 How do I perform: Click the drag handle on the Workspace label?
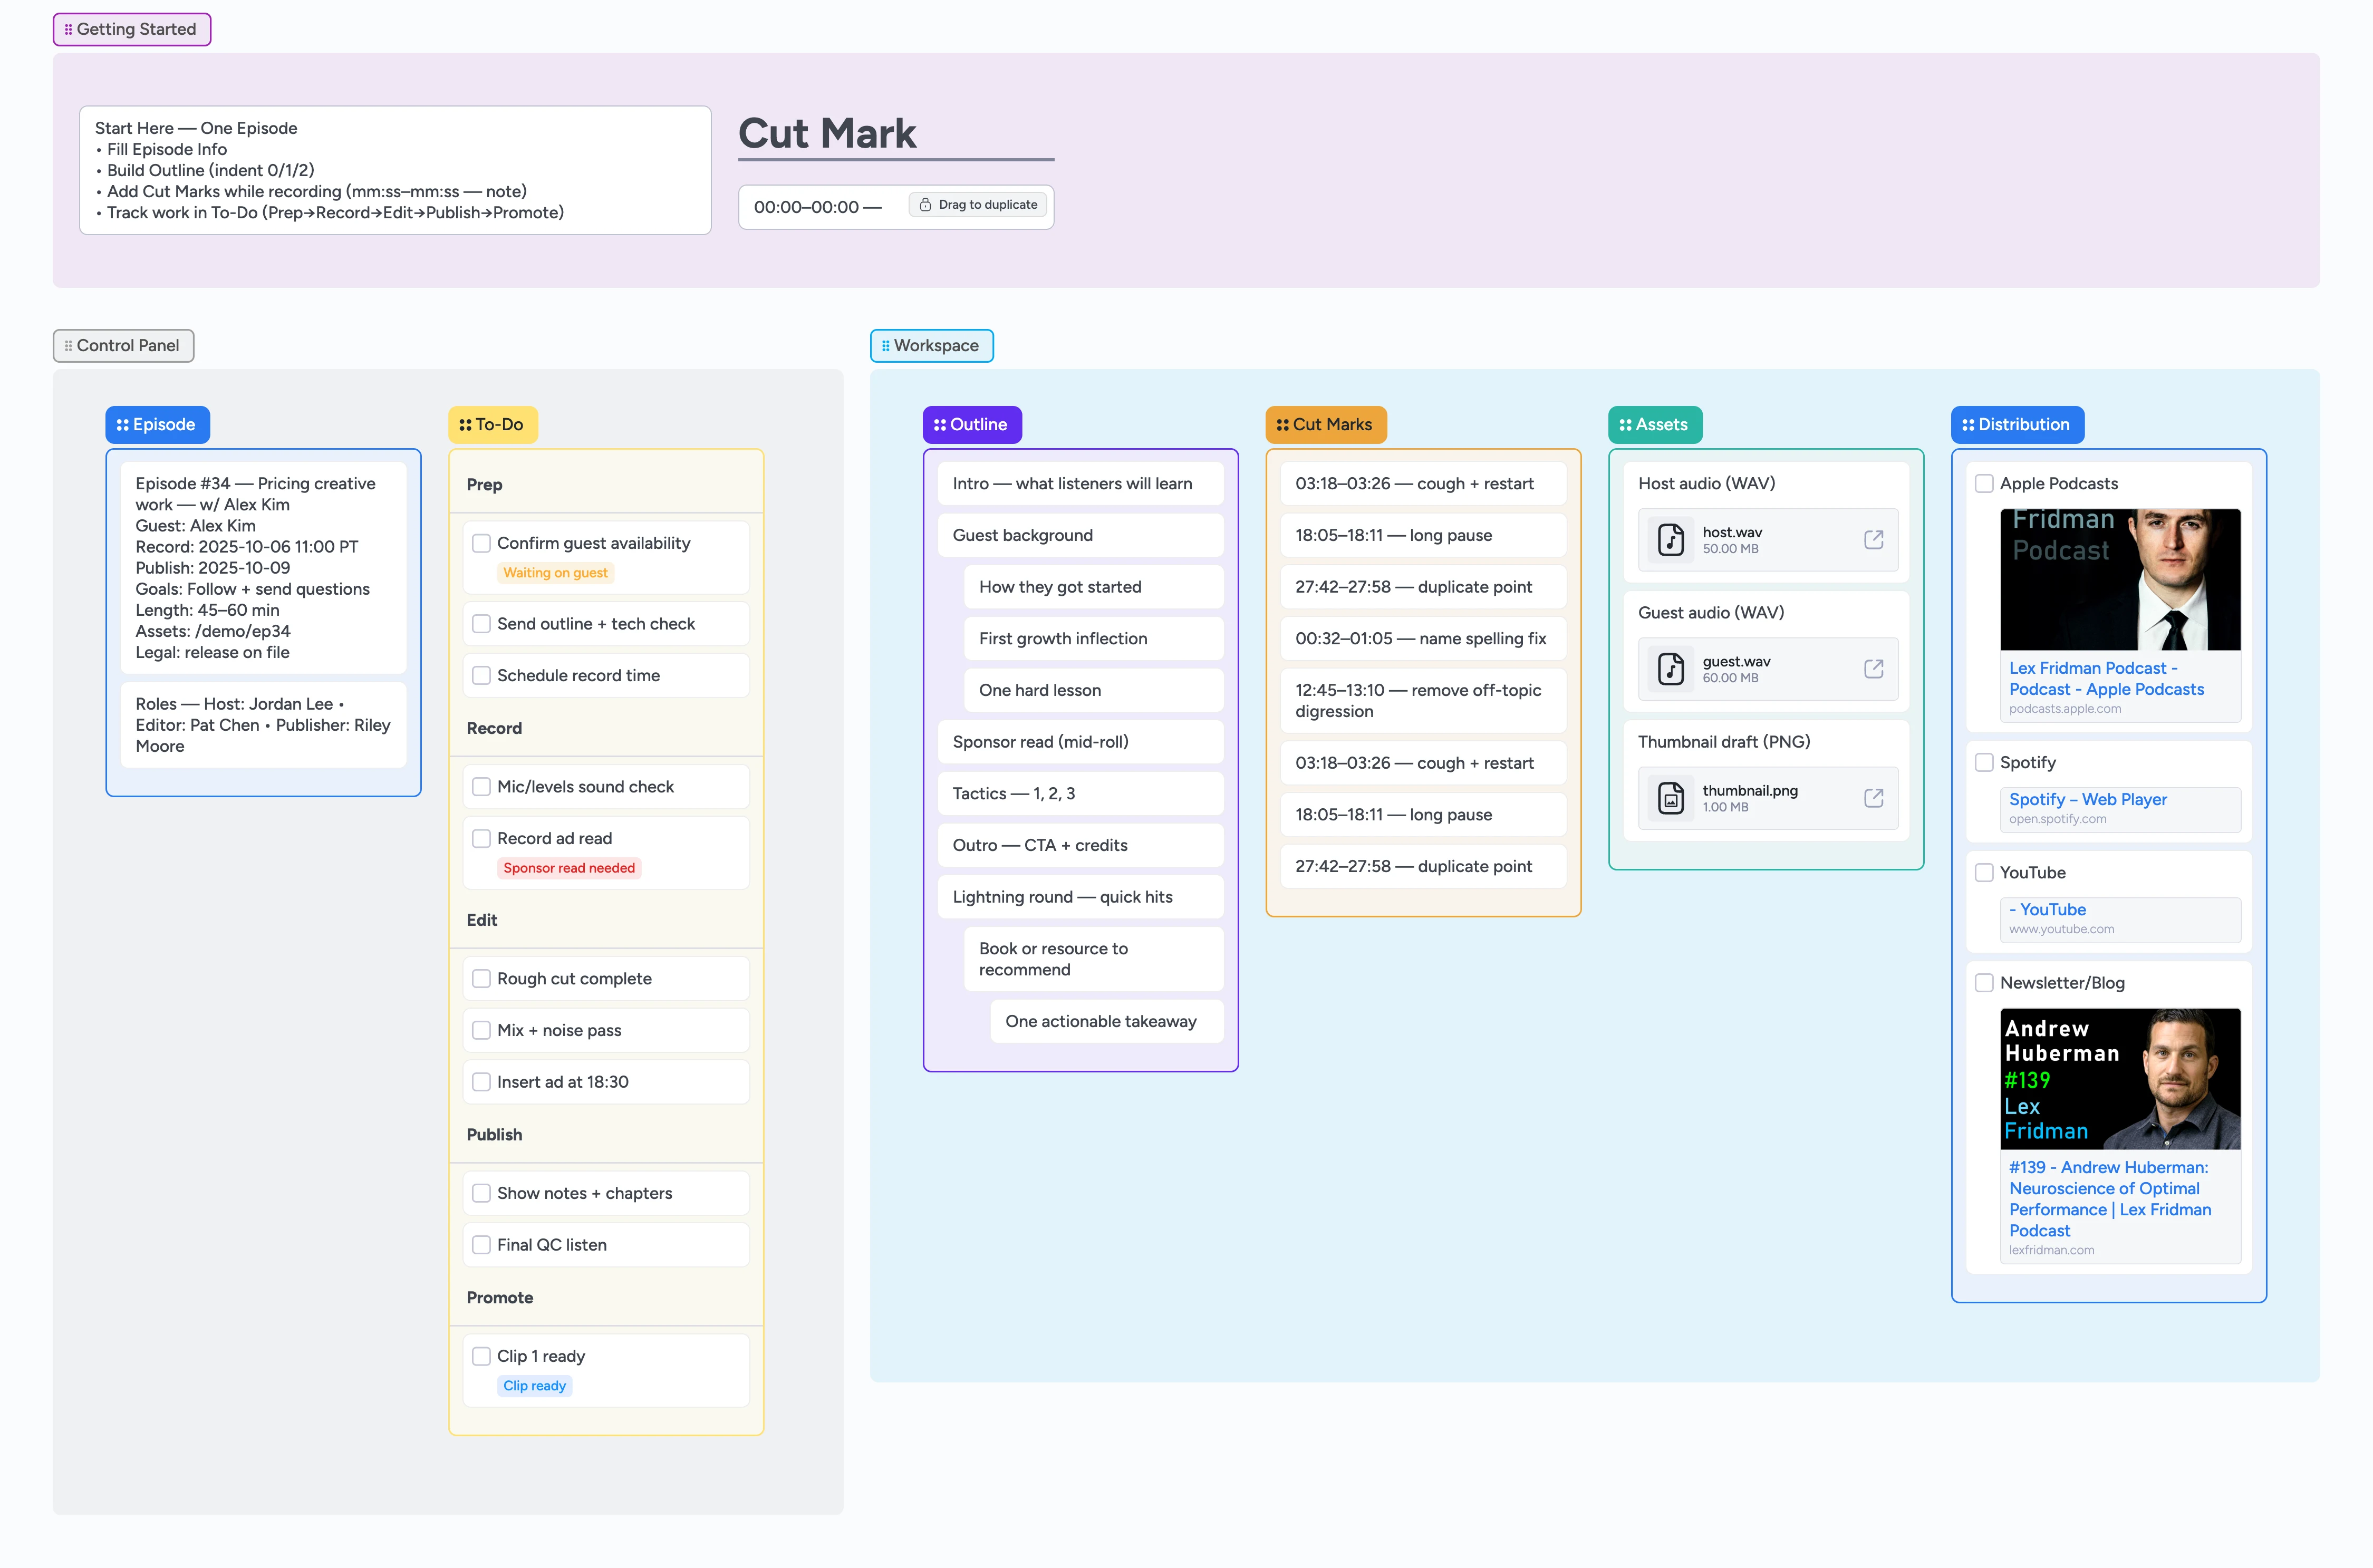click(x=886, y=345)
